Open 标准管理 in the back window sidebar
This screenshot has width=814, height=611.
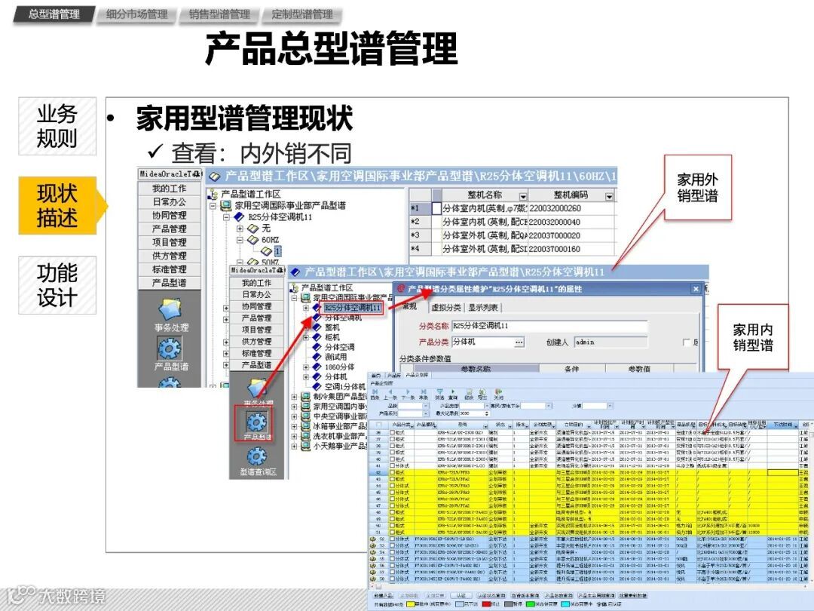tap(170, 269)
